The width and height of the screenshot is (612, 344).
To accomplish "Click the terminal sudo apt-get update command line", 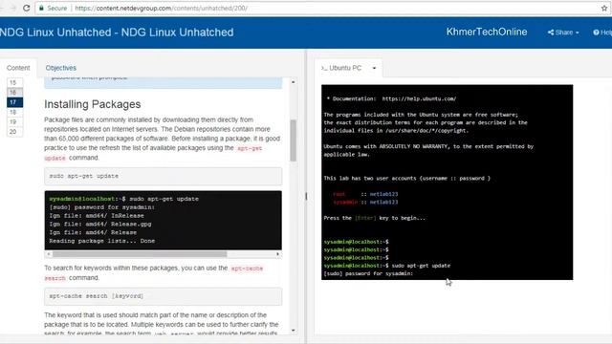I will 386,266.
